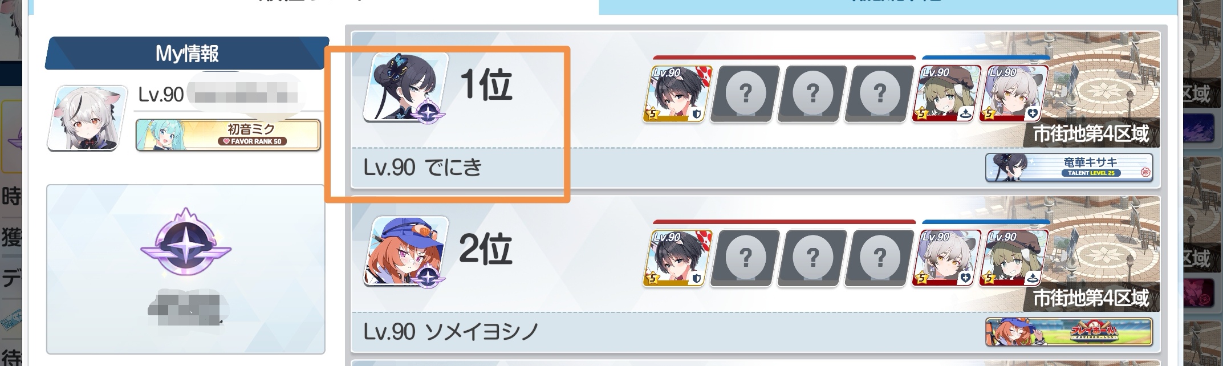The width and height of the screenshot is (1223, 366).
Task: Tap the プレイボール title badge in 2位 row
Action: pos(1069,332)
